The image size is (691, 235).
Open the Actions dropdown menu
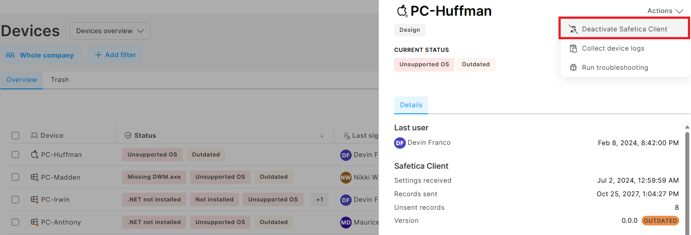(x=665, y=11)
